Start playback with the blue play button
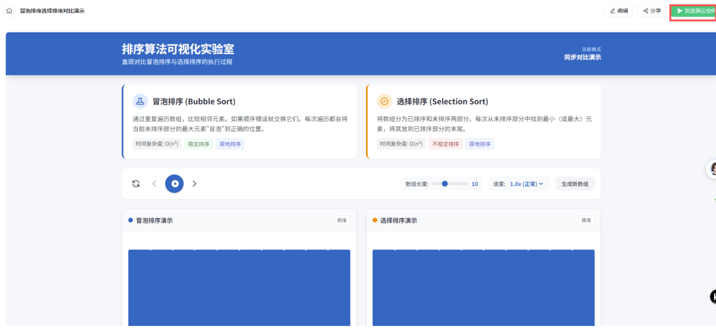 174,184
